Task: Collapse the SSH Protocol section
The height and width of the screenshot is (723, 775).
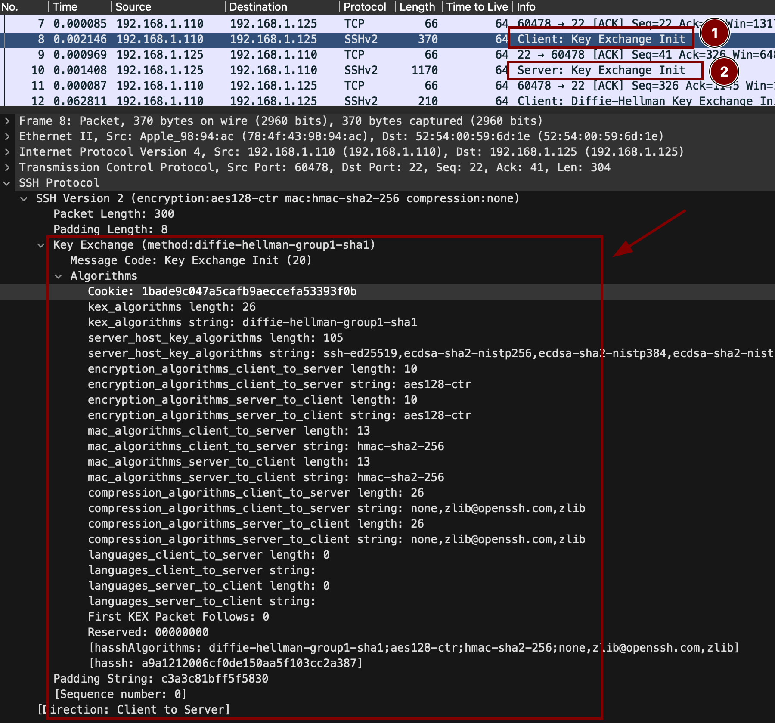Action: (x=7, y=183)
